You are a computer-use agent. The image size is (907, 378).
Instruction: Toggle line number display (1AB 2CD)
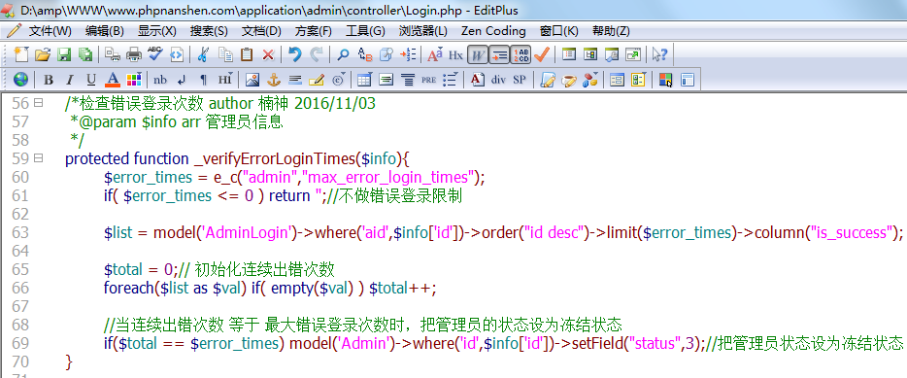coord(521,54)
